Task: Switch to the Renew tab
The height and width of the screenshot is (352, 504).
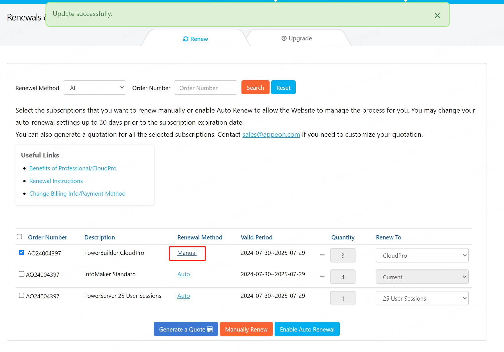Action: point(195,39)
